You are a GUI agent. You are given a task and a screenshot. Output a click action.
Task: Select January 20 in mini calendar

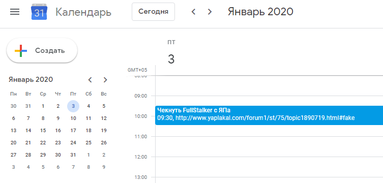13,143
